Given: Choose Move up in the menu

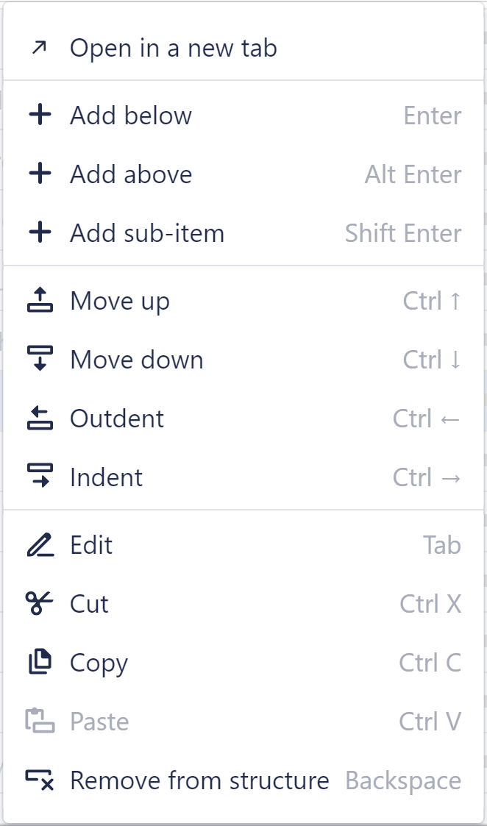Looking at the screenshot, I should (x=120, y=300).
